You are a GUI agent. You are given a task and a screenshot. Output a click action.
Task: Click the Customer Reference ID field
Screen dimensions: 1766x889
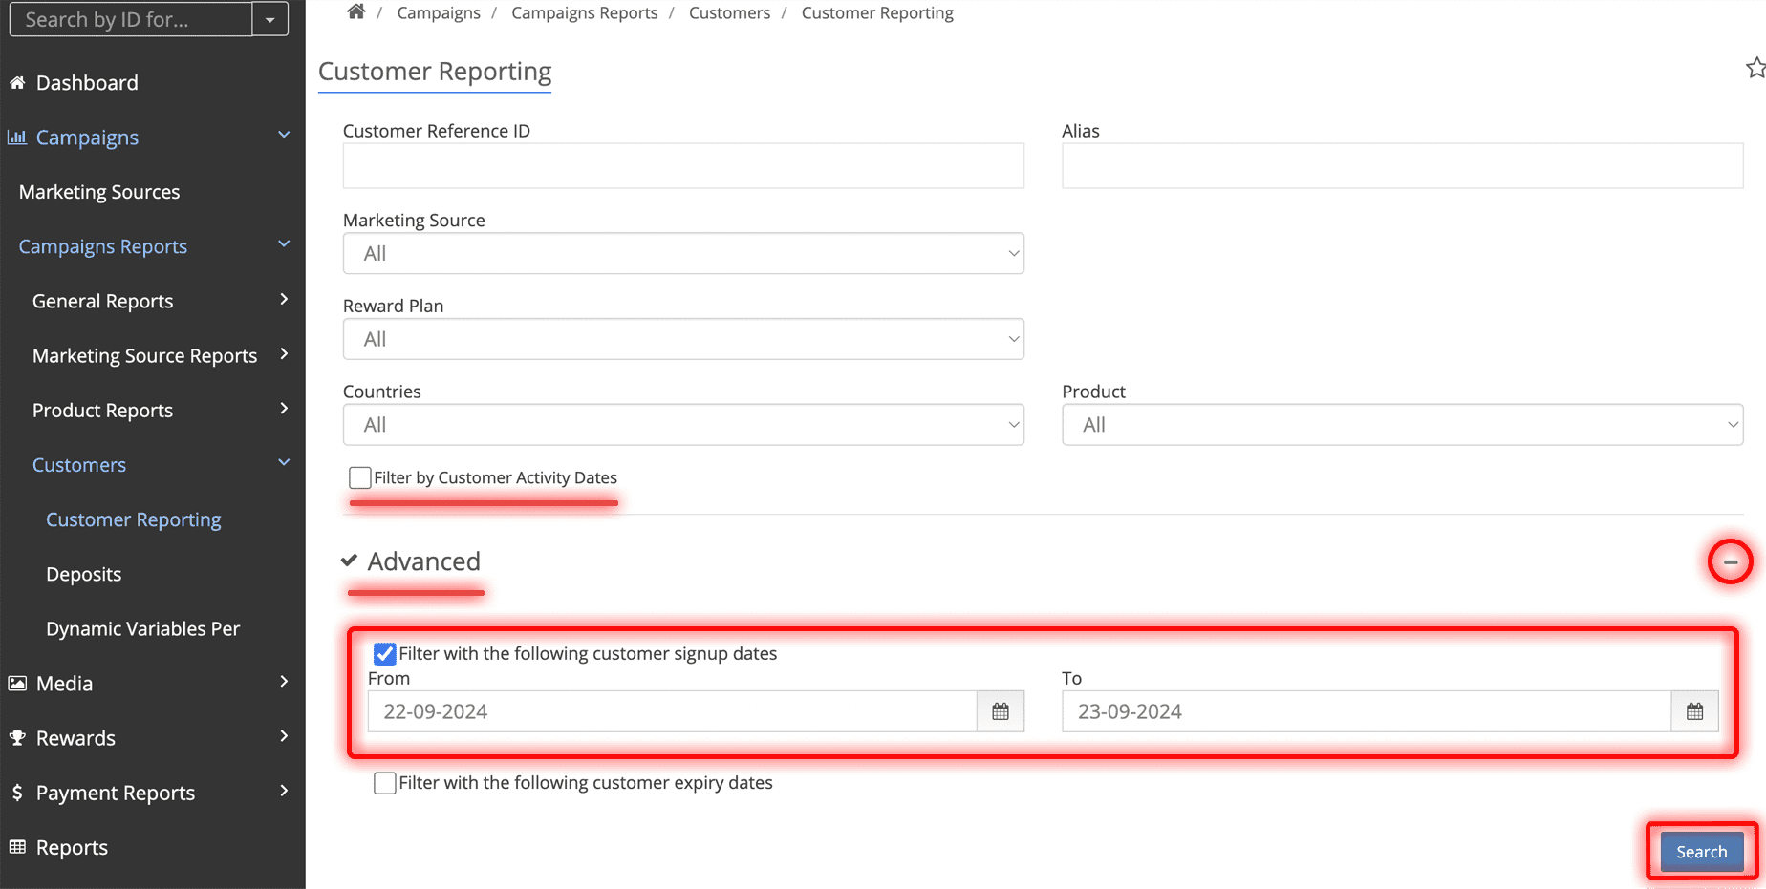tap(683, 166)
